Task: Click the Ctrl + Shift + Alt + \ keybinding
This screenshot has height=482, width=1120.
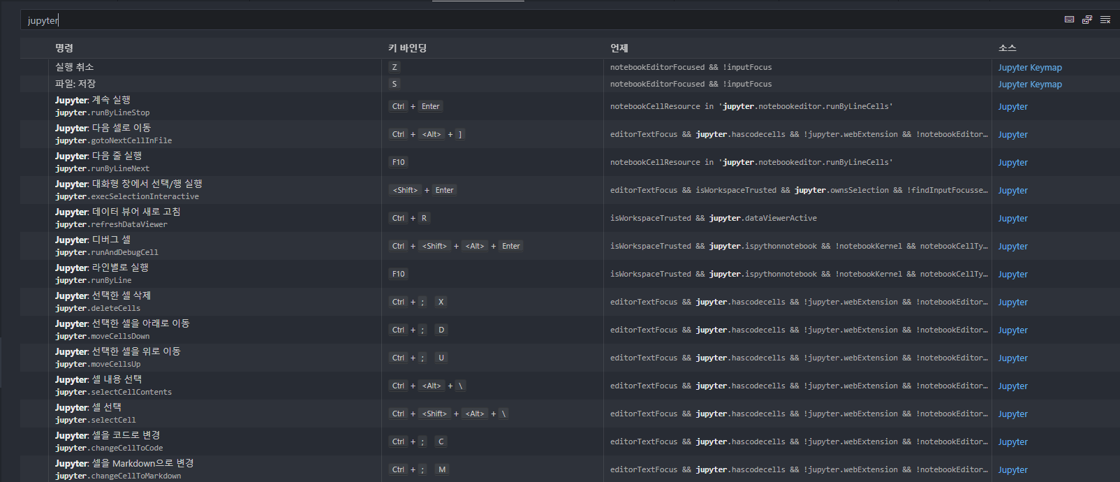Action: pos(449,414)
